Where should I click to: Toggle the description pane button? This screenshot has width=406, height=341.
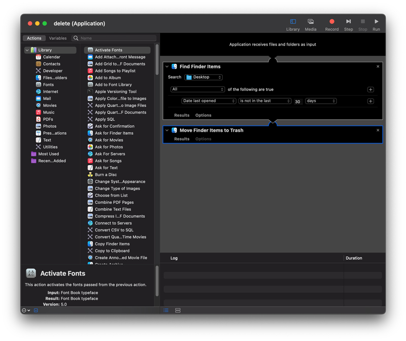tap(36, 311)
